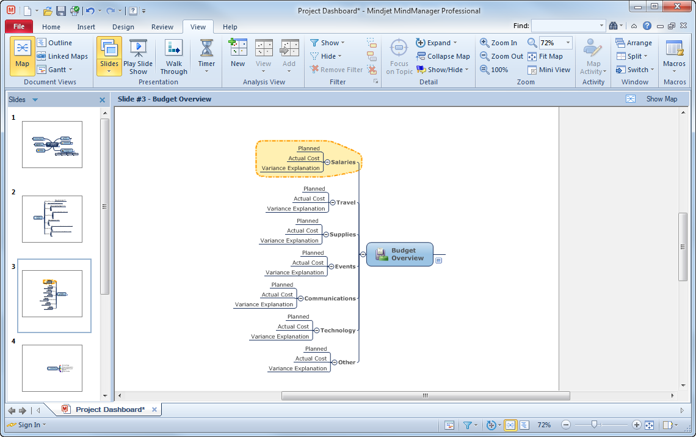Open a file using folder icon
The image size is (696, 437).
pyautogui.click(x=48, y=10)
